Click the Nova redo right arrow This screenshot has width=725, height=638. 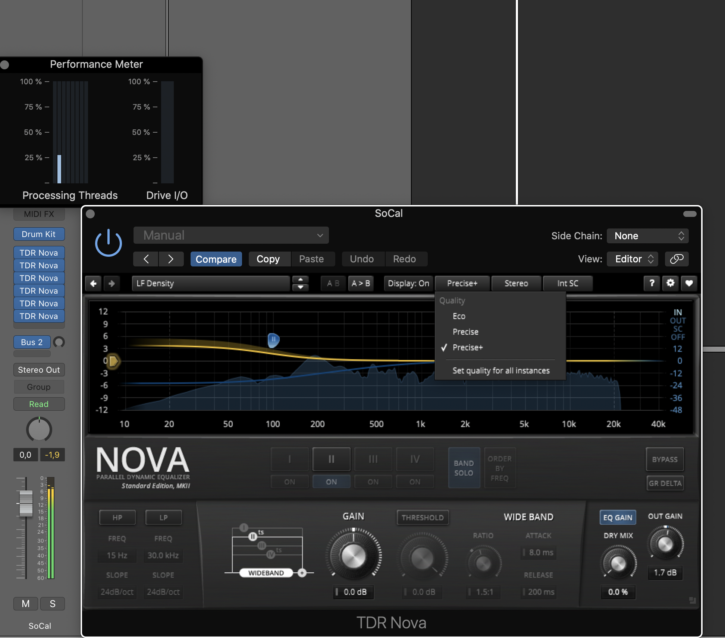point(112,284)
